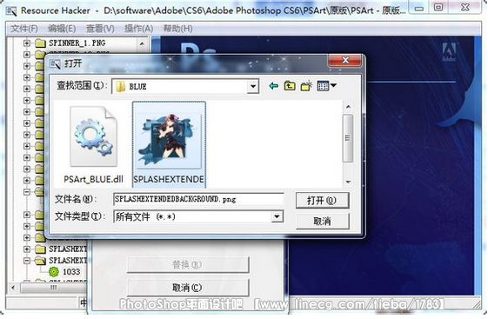Close the 打开 dialog
Image resolution: width=488 pixels, height=319 pixels.
coord(345,60)
